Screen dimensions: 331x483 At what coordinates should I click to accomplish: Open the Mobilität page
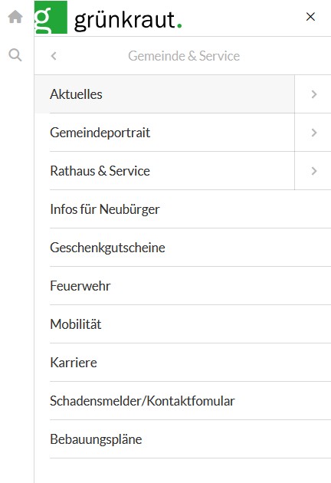point(190,324)
